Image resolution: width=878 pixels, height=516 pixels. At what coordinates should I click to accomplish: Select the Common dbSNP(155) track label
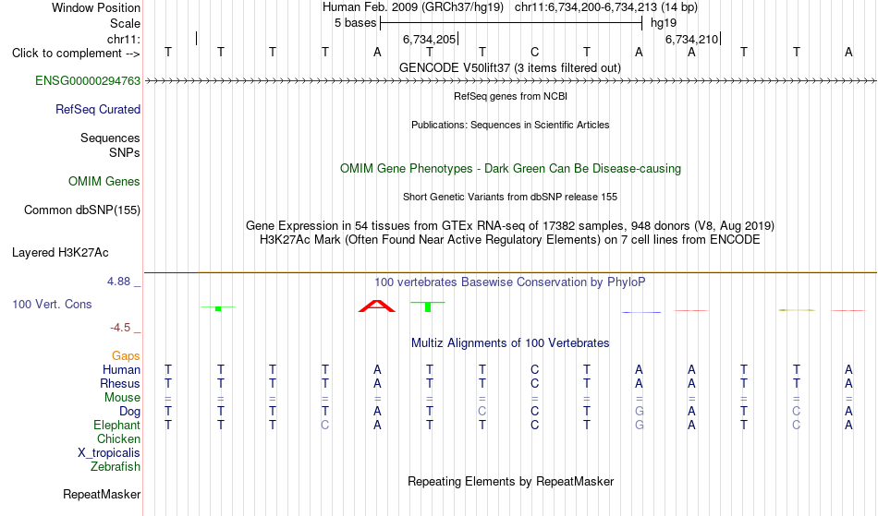(81, 210)
